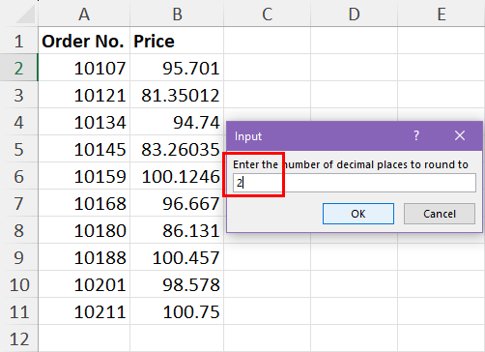Select cell with order 10180
The width and height of the screenshot is (485, 352).
84,230
